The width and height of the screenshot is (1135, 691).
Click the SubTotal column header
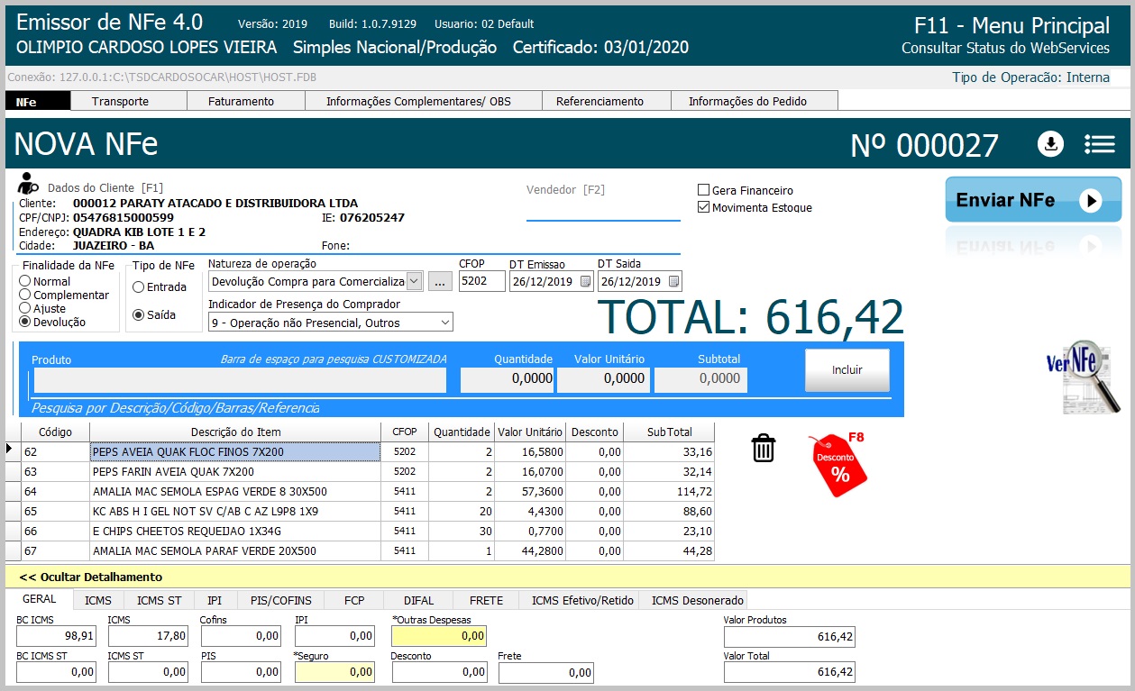pos(669,432)
